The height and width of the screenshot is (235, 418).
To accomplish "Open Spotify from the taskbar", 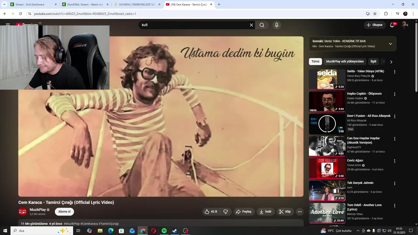I will click(164, 231).
